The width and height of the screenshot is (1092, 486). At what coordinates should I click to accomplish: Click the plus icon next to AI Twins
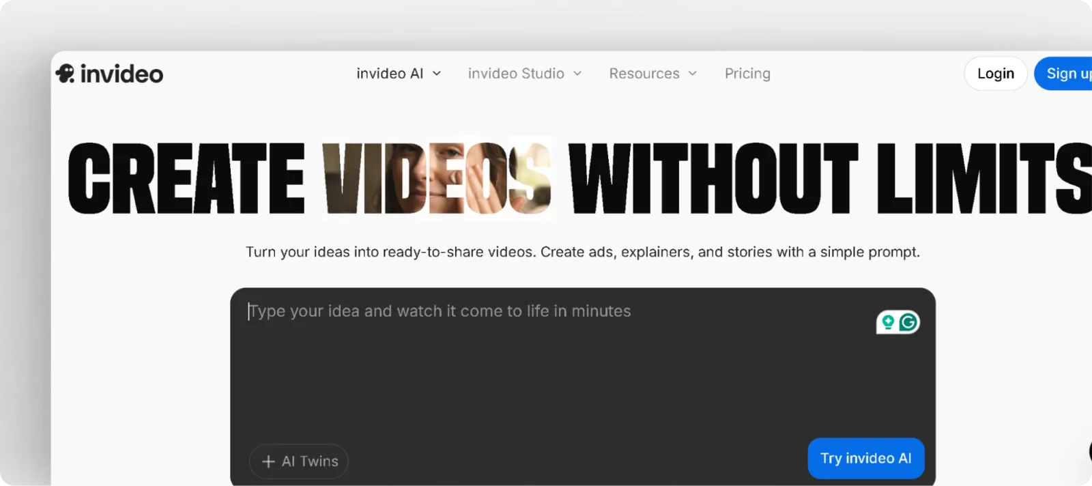268,462
